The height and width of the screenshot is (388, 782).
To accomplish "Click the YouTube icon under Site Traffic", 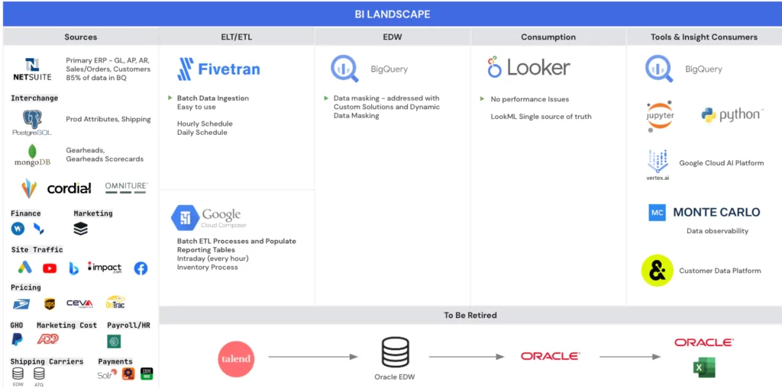I will 50,268.
